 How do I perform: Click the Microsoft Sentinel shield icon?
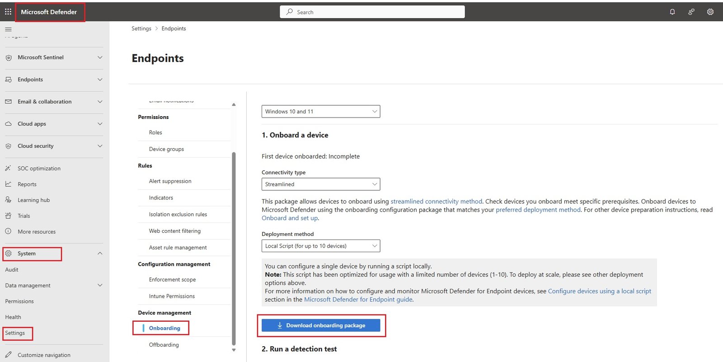click(9, 58)
